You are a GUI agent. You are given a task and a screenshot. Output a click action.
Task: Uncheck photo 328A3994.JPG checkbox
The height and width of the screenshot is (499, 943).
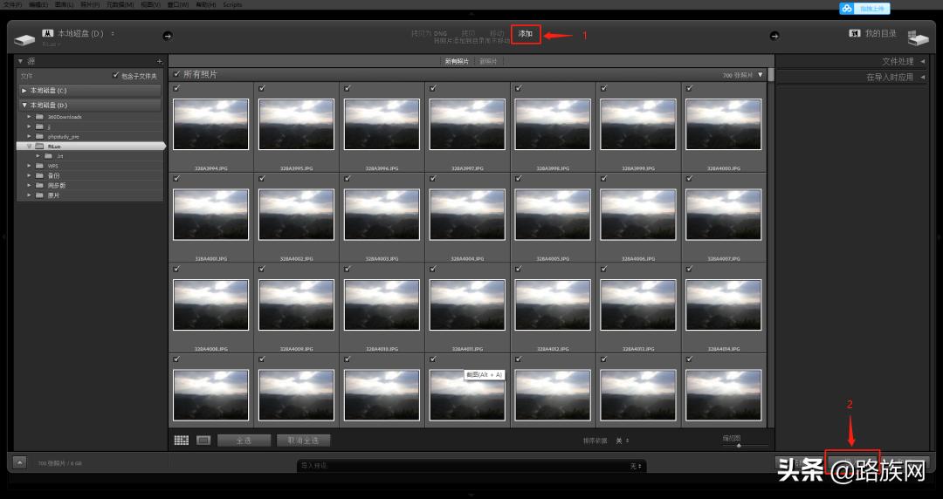pos(177,88)
